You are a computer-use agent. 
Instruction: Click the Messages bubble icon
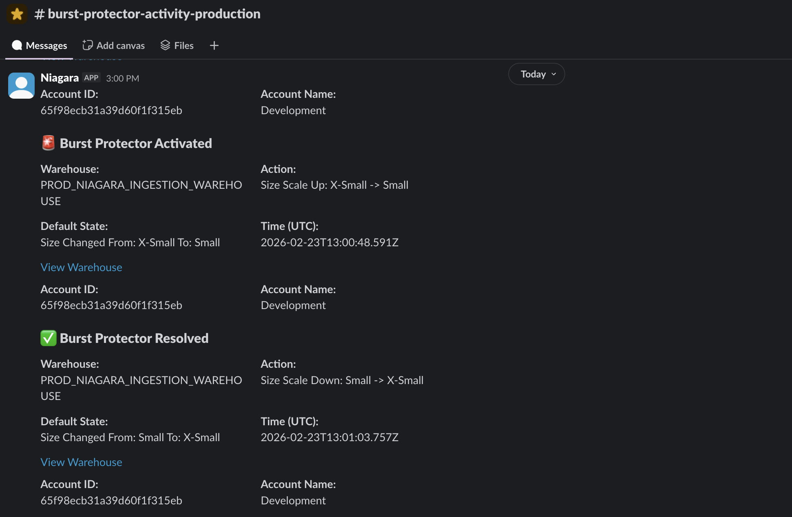pyautogui.click(x=17, y=45)
